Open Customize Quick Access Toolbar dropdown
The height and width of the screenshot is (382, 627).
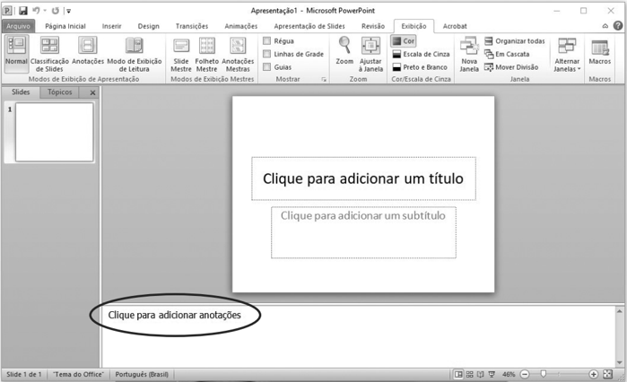point(68,11)
